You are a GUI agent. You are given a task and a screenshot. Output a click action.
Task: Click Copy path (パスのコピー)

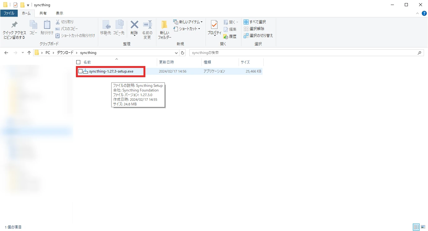coord(66,29)
